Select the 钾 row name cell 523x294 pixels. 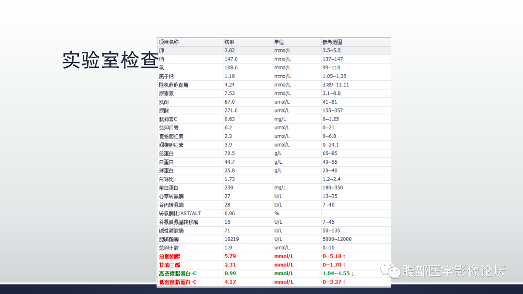[x=161, y=50]
